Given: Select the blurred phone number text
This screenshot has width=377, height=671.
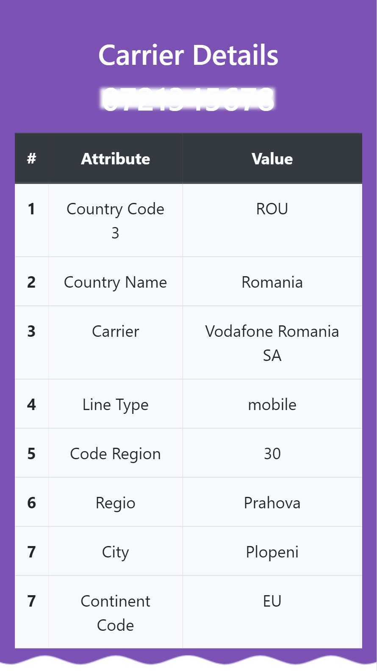Looking at the screenshot, I should (188, 100).
